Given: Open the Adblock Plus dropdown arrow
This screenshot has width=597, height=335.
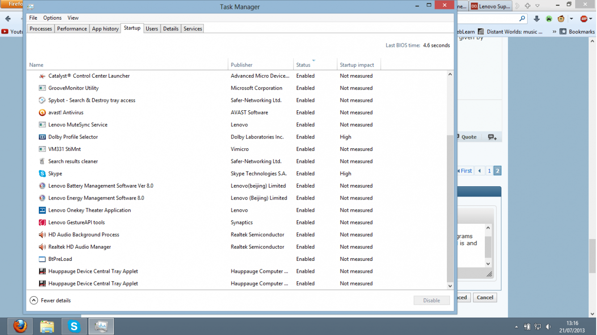Looking at the screenshot, I should 591,19.
